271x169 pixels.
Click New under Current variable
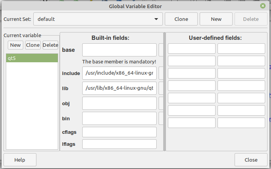[16, 45]
